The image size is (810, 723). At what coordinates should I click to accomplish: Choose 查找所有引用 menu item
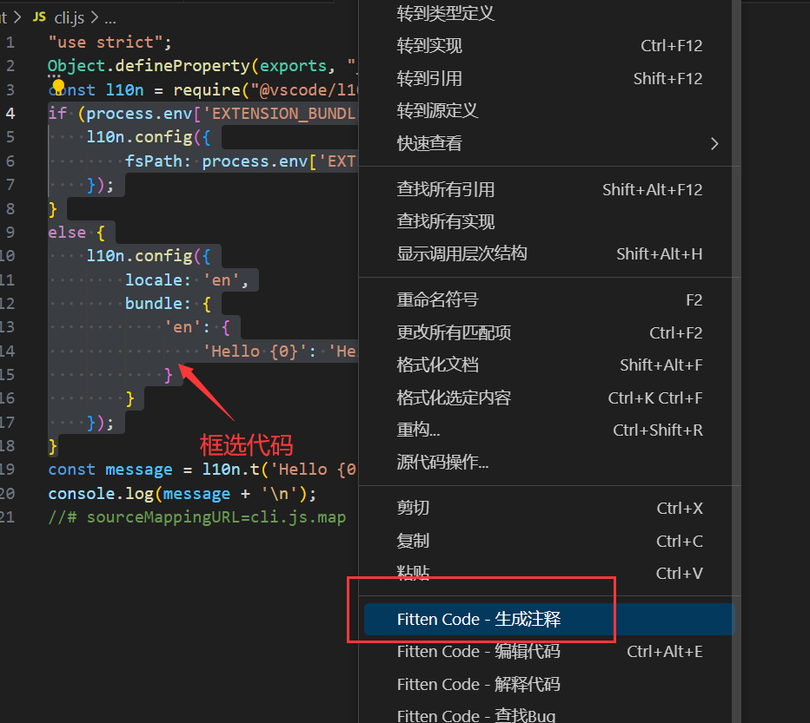click(x=549, y=189)
